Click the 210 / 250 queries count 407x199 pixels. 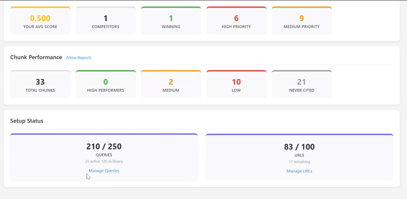tap(104, 146)
